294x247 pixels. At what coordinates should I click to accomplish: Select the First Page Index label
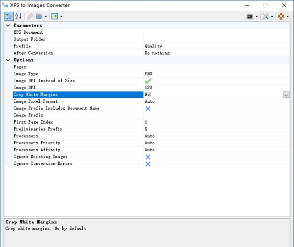[x=33, y=122]
